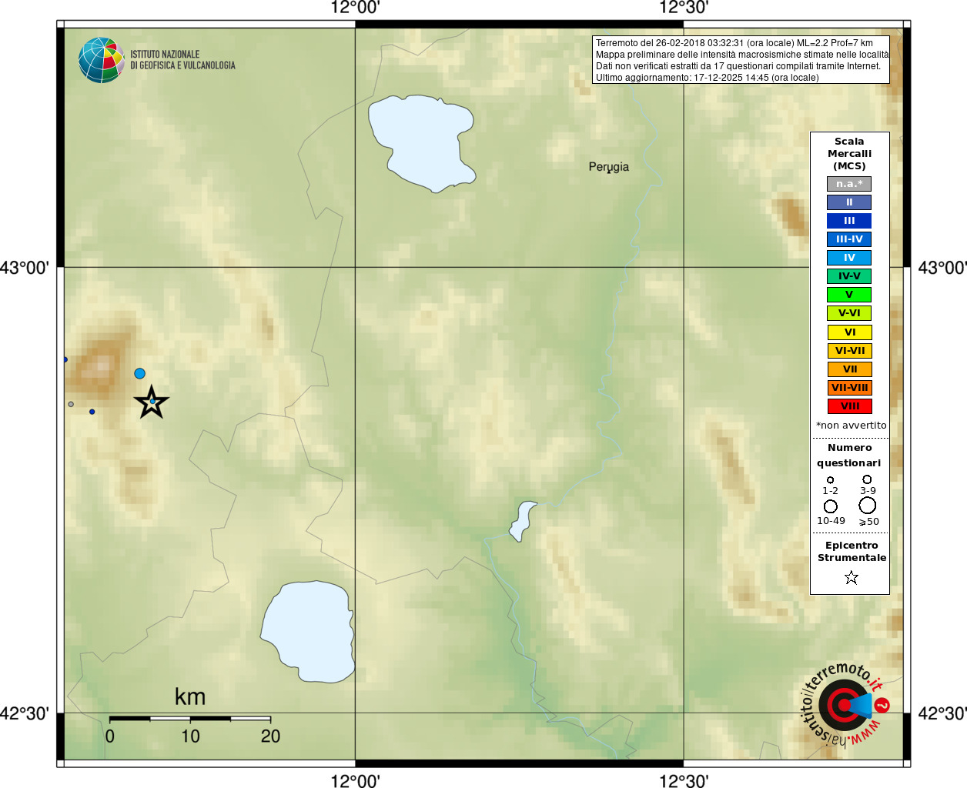Click the right 42°30' latitude label

[x=942, y=713]
